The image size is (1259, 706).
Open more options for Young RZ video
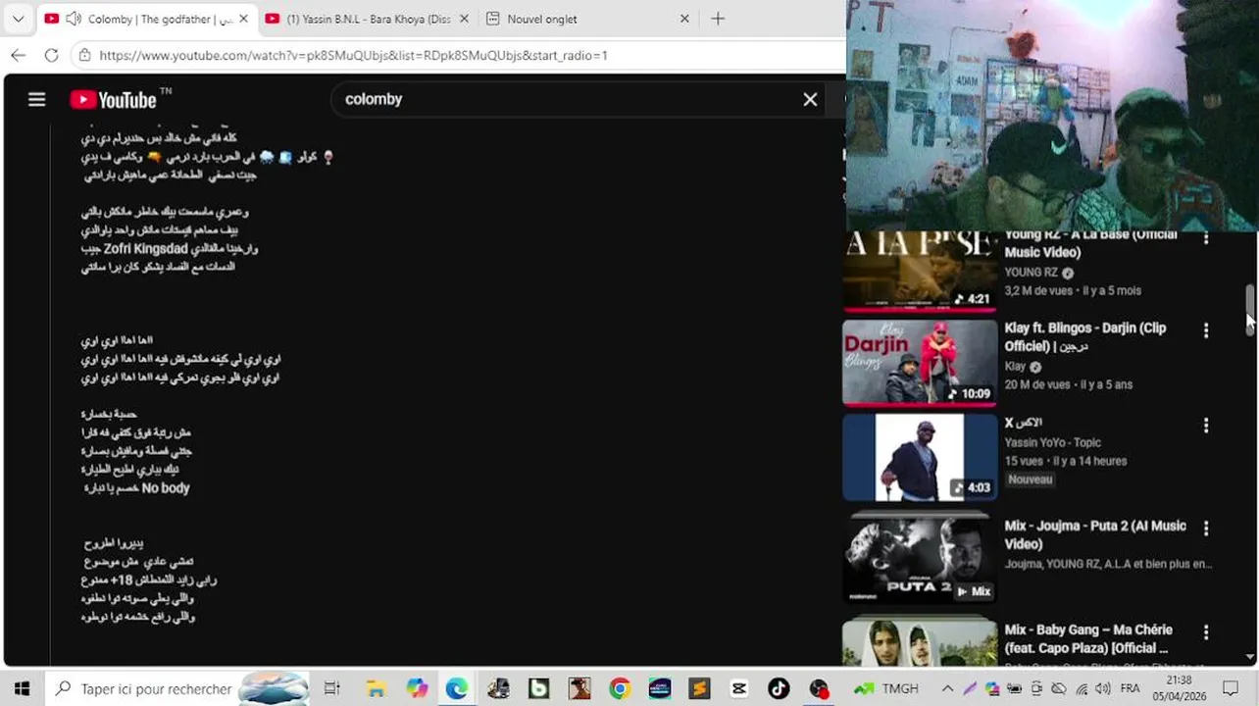[x=1206, y=238]
